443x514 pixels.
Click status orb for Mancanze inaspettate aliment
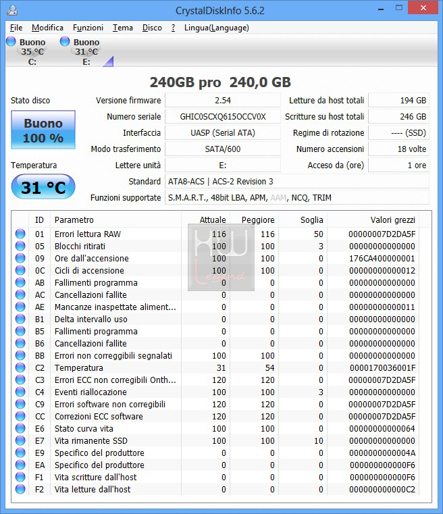point(20,307)
